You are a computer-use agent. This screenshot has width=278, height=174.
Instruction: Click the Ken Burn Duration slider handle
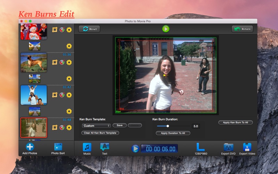pyautogui.click(x=168, y=126)
